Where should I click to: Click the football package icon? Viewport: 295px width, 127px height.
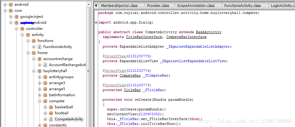click(51, 113)
